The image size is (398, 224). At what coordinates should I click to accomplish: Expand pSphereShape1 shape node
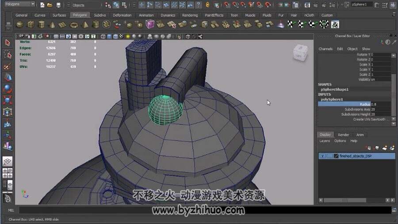335,89
